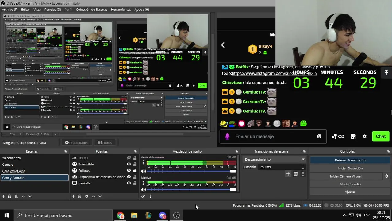Viewport: 392px width, 221px height.
Task: Add a scene transition with plus icon
Action: (288, 174)
